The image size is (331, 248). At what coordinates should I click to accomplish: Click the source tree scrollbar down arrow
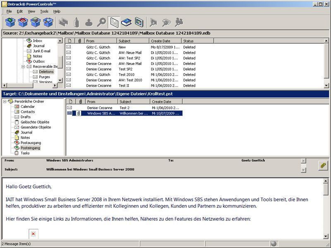tap(60, 80)
